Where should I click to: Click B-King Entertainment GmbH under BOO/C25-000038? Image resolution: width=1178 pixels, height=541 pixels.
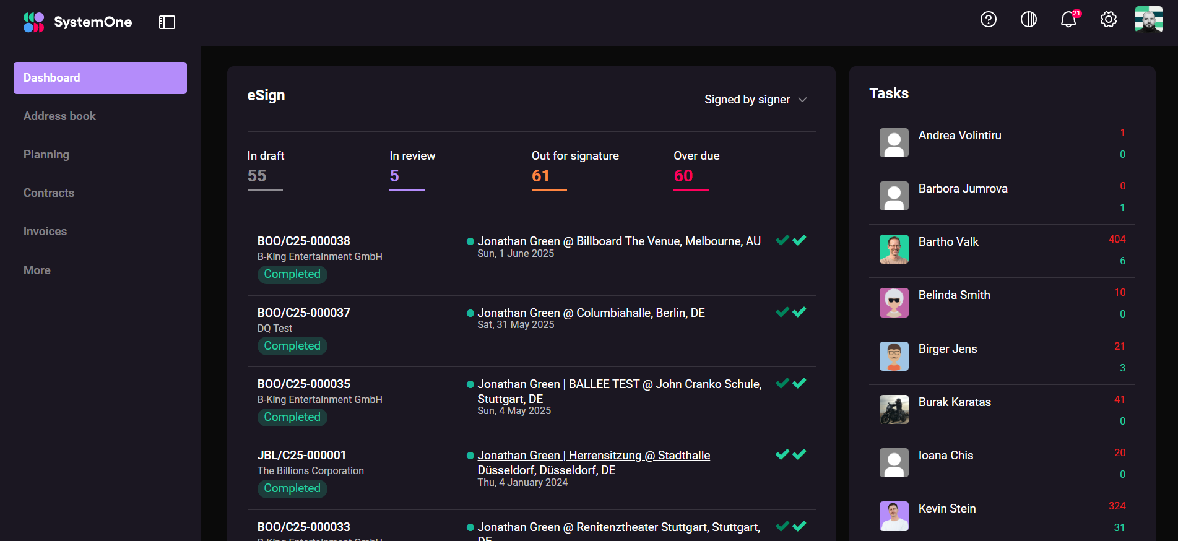click(x=320, y=257)
